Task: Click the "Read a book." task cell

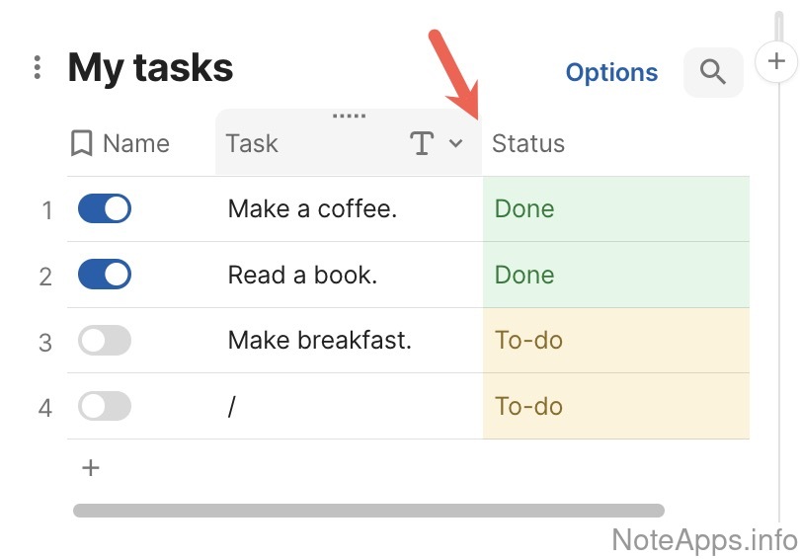Action: 302,275
